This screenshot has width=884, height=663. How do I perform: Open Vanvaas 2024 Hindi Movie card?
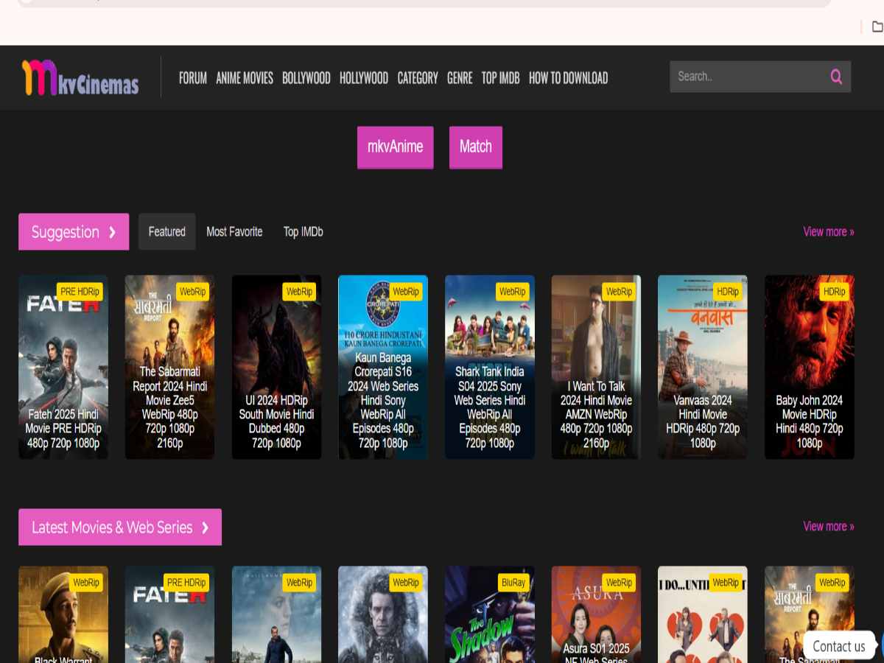(703, 368)
